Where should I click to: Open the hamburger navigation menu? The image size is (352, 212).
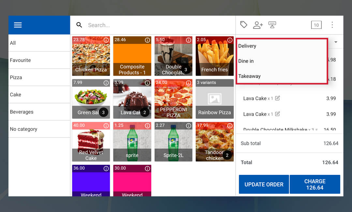click(x=18, y=25)
